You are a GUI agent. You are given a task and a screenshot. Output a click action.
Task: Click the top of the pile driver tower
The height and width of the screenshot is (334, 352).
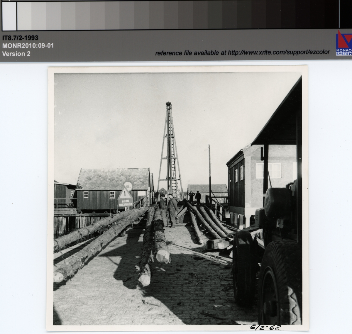pyautogui.click(x=168, y=105)
